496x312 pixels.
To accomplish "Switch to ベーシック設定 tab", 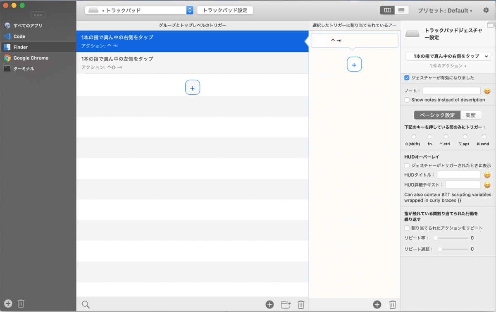I will point(437,115).
